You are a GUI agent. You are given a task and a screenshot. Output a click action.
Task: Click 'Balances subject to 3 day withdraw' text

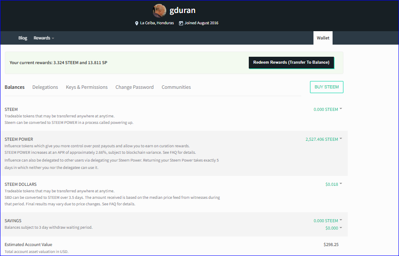point(48,227)
